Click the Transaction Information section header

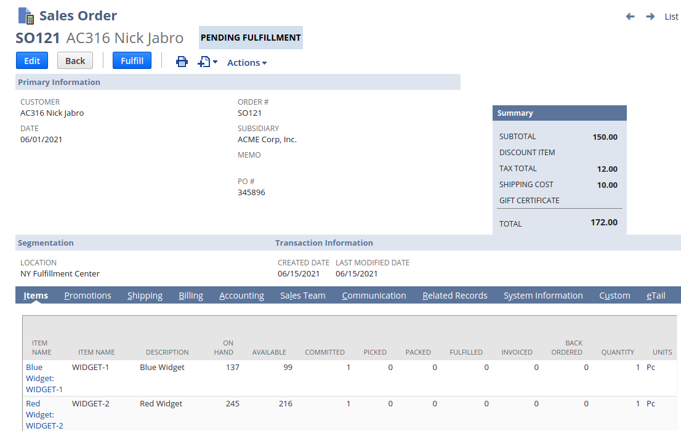tap(324, 243)
